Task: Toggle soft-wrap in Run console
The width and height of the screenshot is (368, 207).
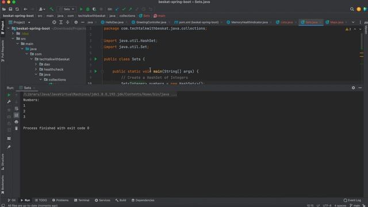Action: pos(16,109)
